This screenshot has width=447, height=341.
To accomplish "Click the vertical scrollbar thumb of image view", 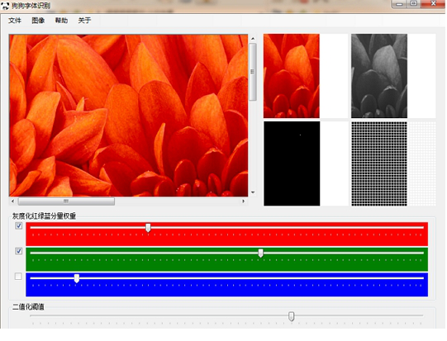I will 253,72.
